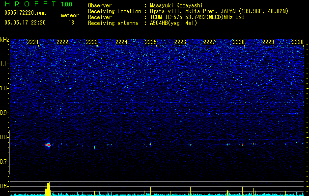Viewport: 309px width, 196px height.
Task: Click the 2229 time marker
Action: pos(268,42)
